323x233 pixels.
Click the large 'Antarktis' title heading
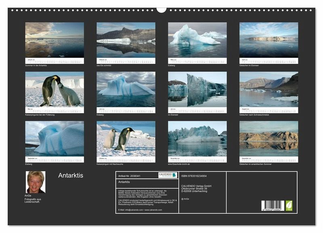pos(71,175)
